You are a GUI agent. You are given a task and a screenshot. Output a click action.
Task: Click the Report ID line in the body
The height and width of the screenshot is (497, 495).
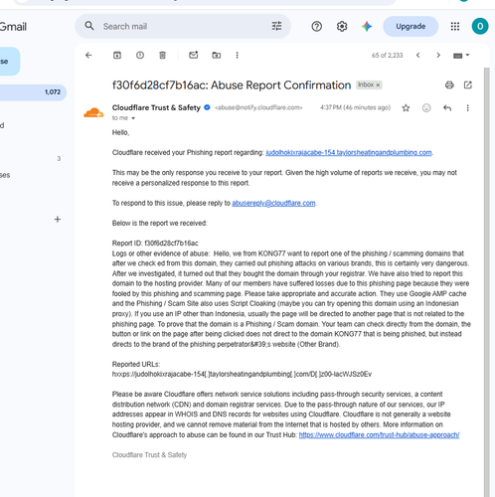click(x=155, y=244)
